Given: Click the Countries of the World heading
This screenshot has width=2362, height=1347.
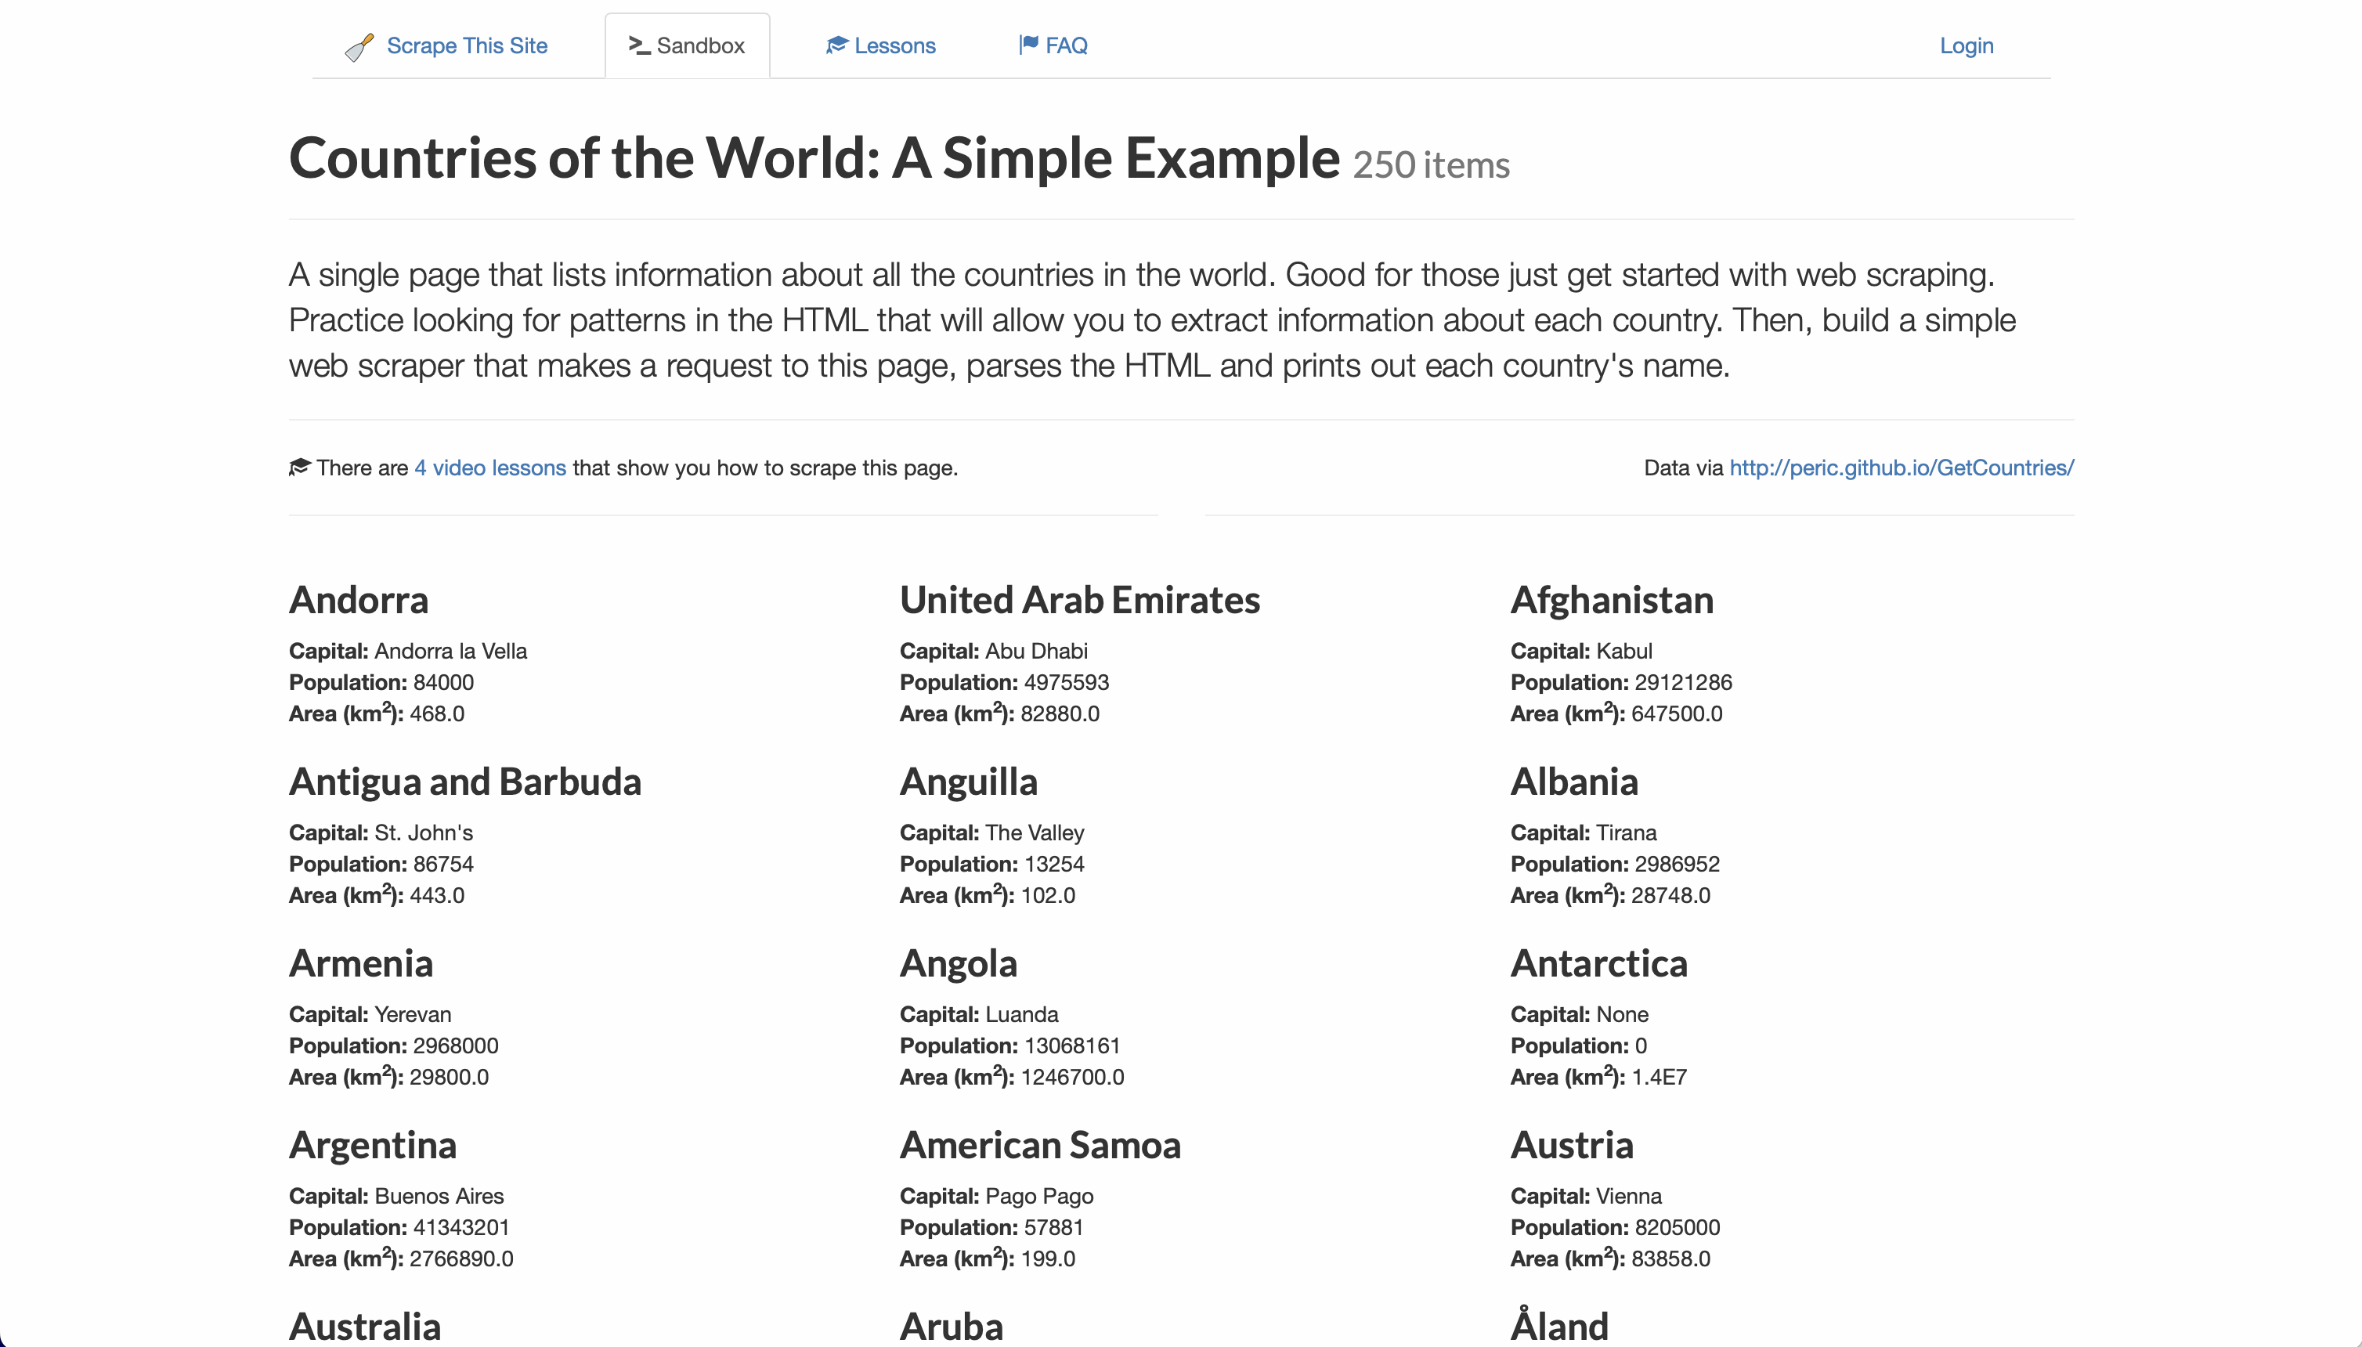Looking at the screenshot, I should click(814, 158).
